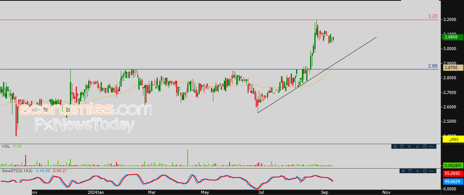Image resolution: width=464 pixels, height=195 pixels.
Task: Open SlowSTO indicator settings gear
Action: (425, 171)
